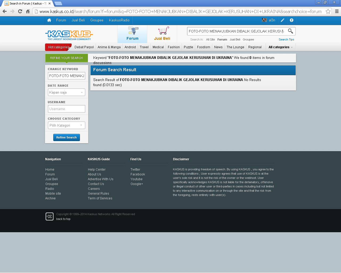Bookmark this page with the star icon
Viewport: 341px width, 273px height.
click(328, 11)
